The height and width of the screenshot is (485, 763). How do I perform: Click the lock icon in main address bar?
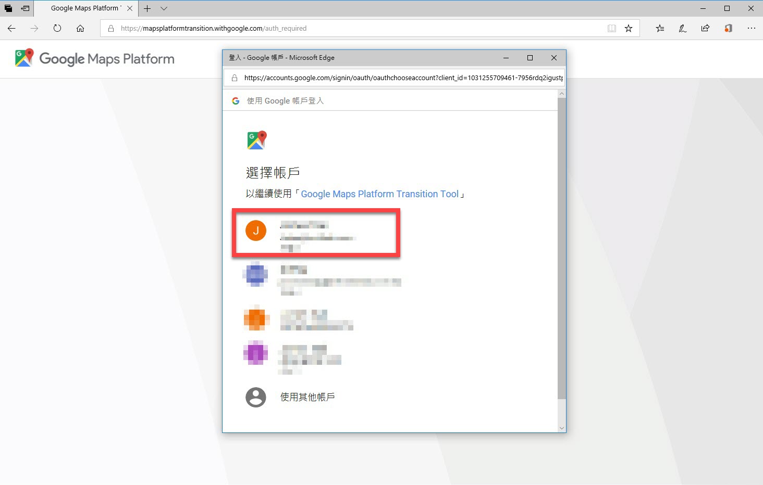coord(111,29)
